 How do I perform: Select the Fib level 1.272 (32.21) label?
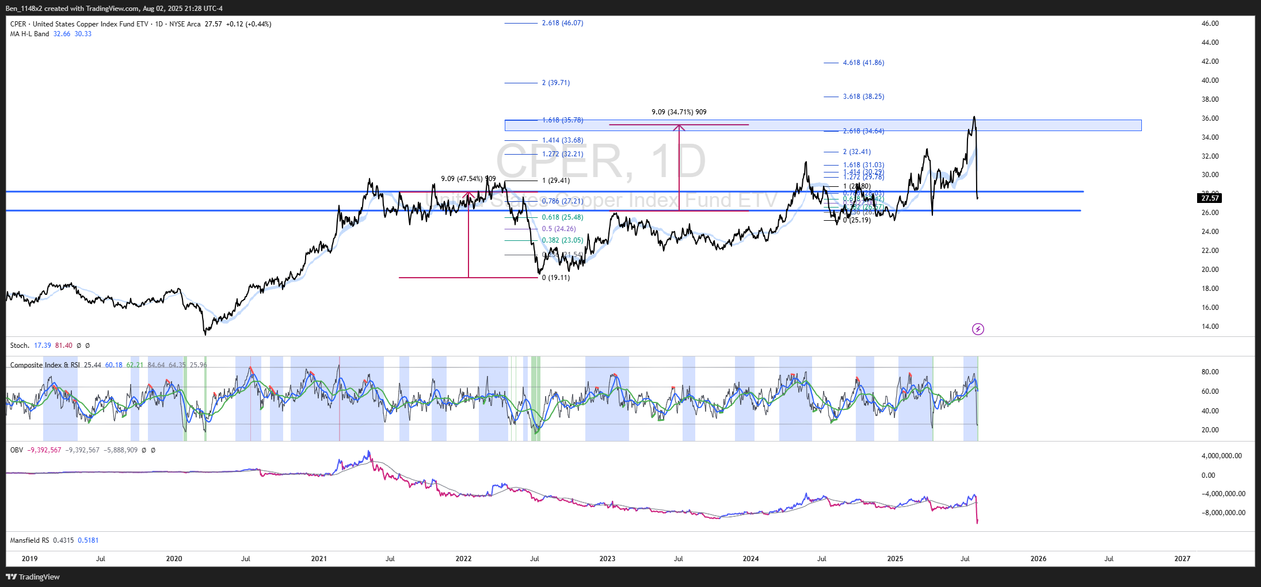tap(562, 154)
